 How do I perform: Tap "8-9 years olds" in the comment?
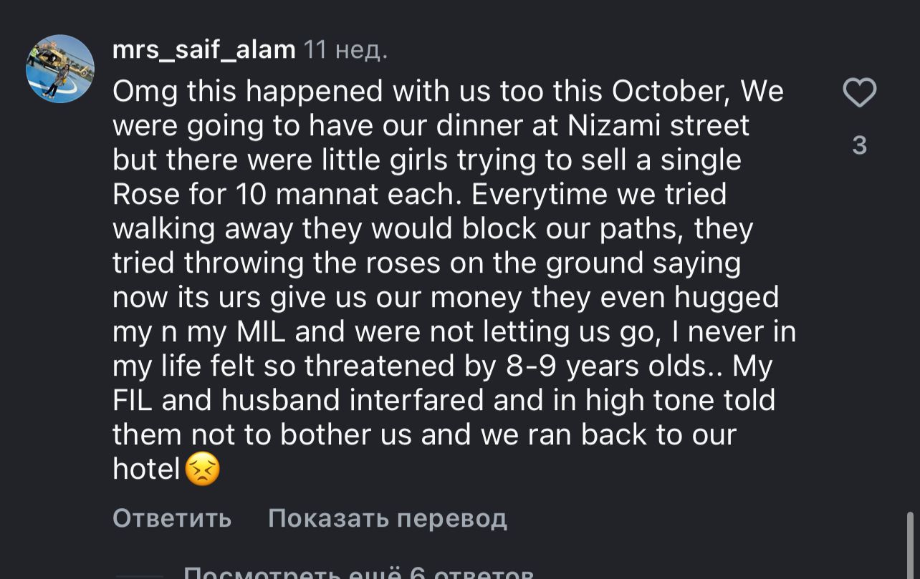(606, 366)
